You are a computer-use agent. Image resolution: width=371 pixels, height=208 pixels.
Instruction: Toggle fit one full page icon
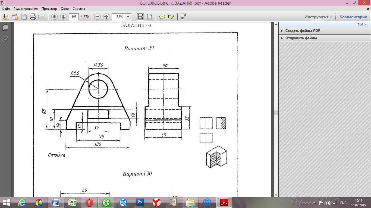click(x=149, y=17)
